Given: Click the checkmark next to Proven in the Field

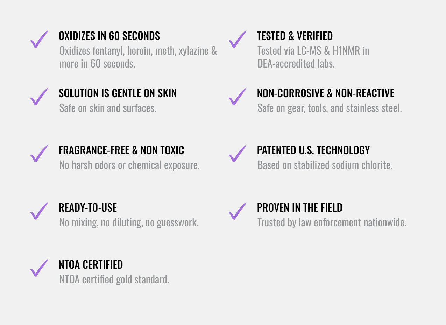Looking at the screenshot, I should click(x=237, y=211).
